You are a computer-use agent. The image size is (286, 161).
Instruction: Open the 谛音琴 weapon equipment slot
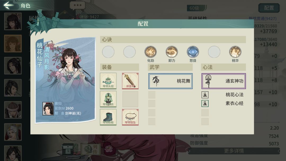(x=130, y=81)
